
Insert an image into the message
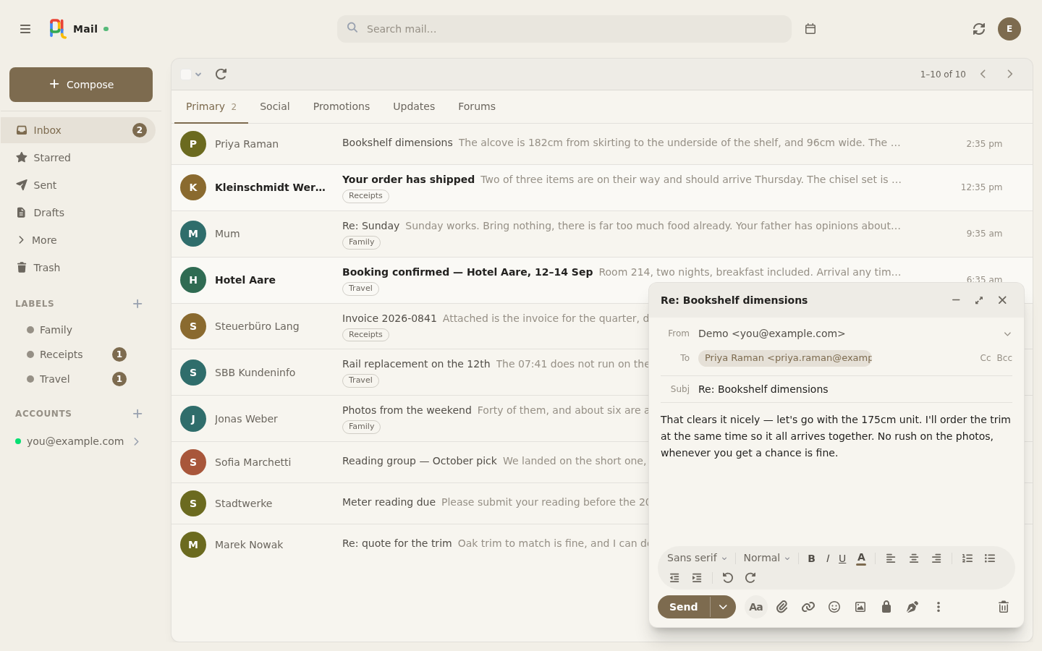[860, 607]
